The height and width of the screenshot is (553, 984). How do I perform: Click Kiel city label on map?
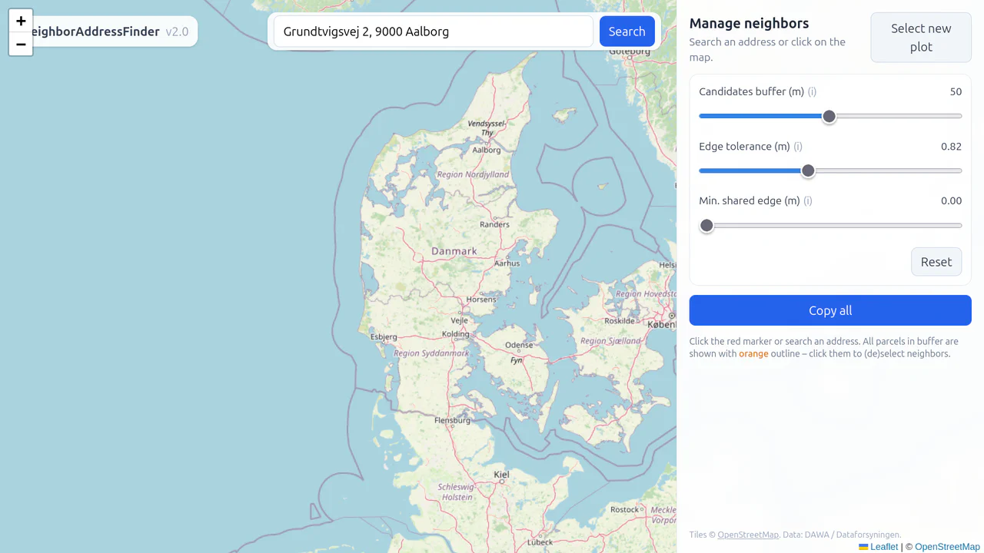click(x=502, y=475)
